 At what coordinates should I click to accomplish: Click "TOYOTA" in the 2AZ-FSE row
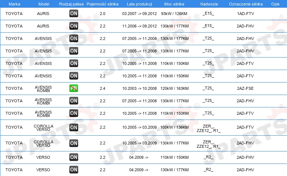(x=14, y=88)
